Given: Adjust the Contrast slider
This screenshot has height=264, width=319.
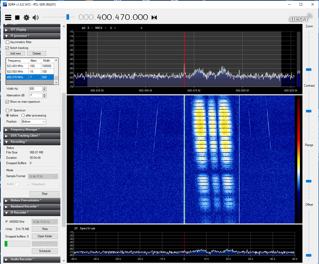Looking at the screenshot, I should (309, 111).
